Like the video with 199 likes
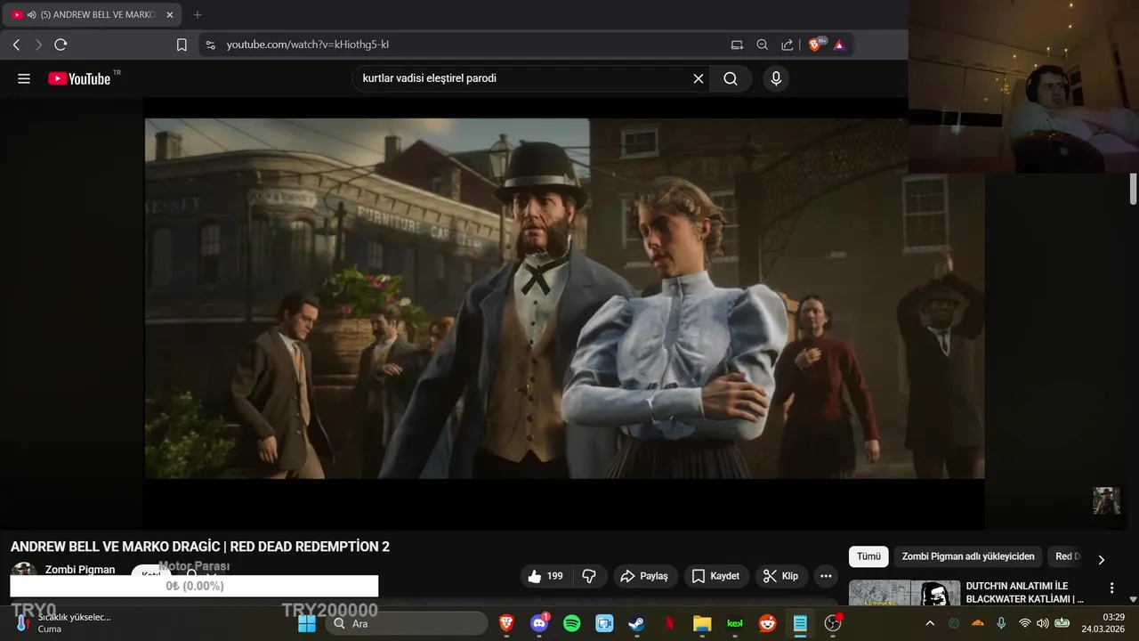 [x=545, y=576]
